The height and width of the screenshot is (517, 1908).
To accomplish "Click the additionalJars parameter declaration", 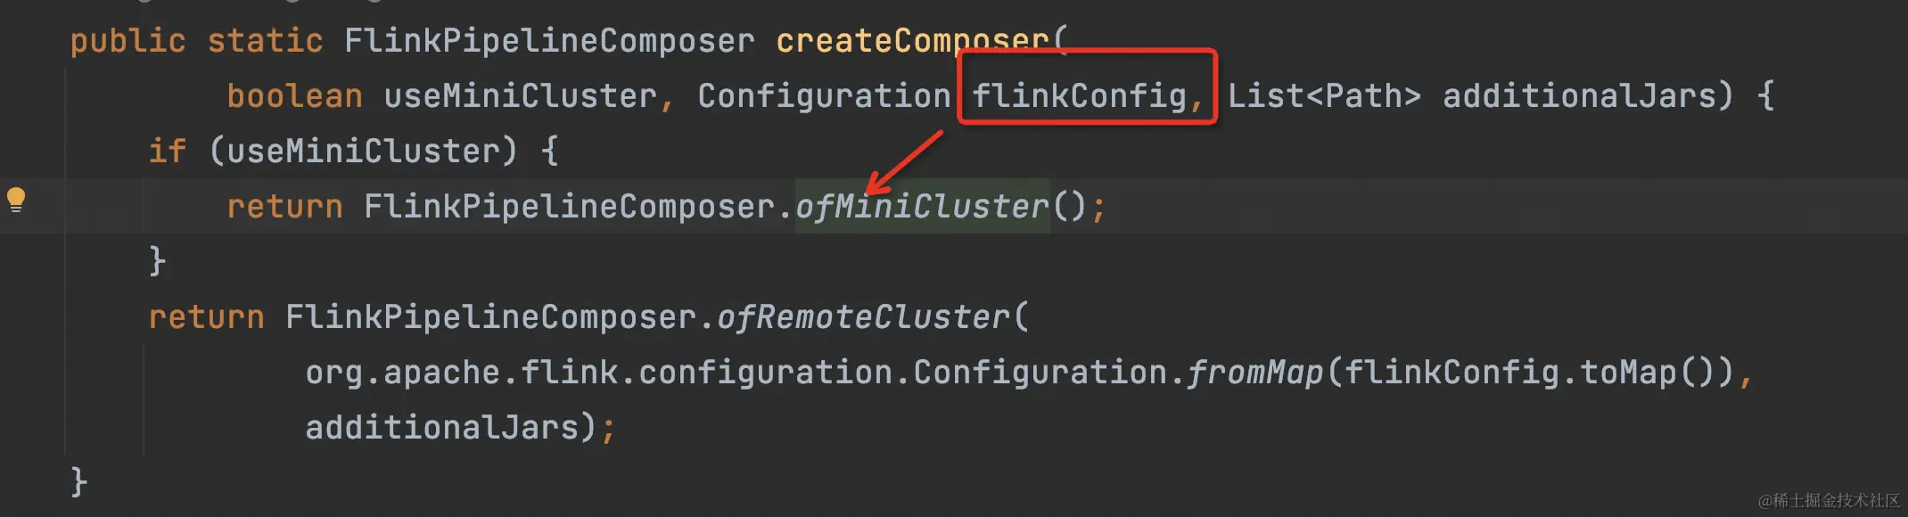I will pos(1579,95).
